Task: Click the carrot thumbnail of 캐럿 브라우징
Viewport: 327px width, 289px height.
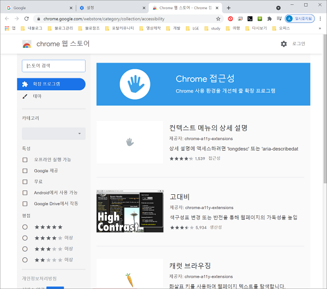Action: pos(130,274)
